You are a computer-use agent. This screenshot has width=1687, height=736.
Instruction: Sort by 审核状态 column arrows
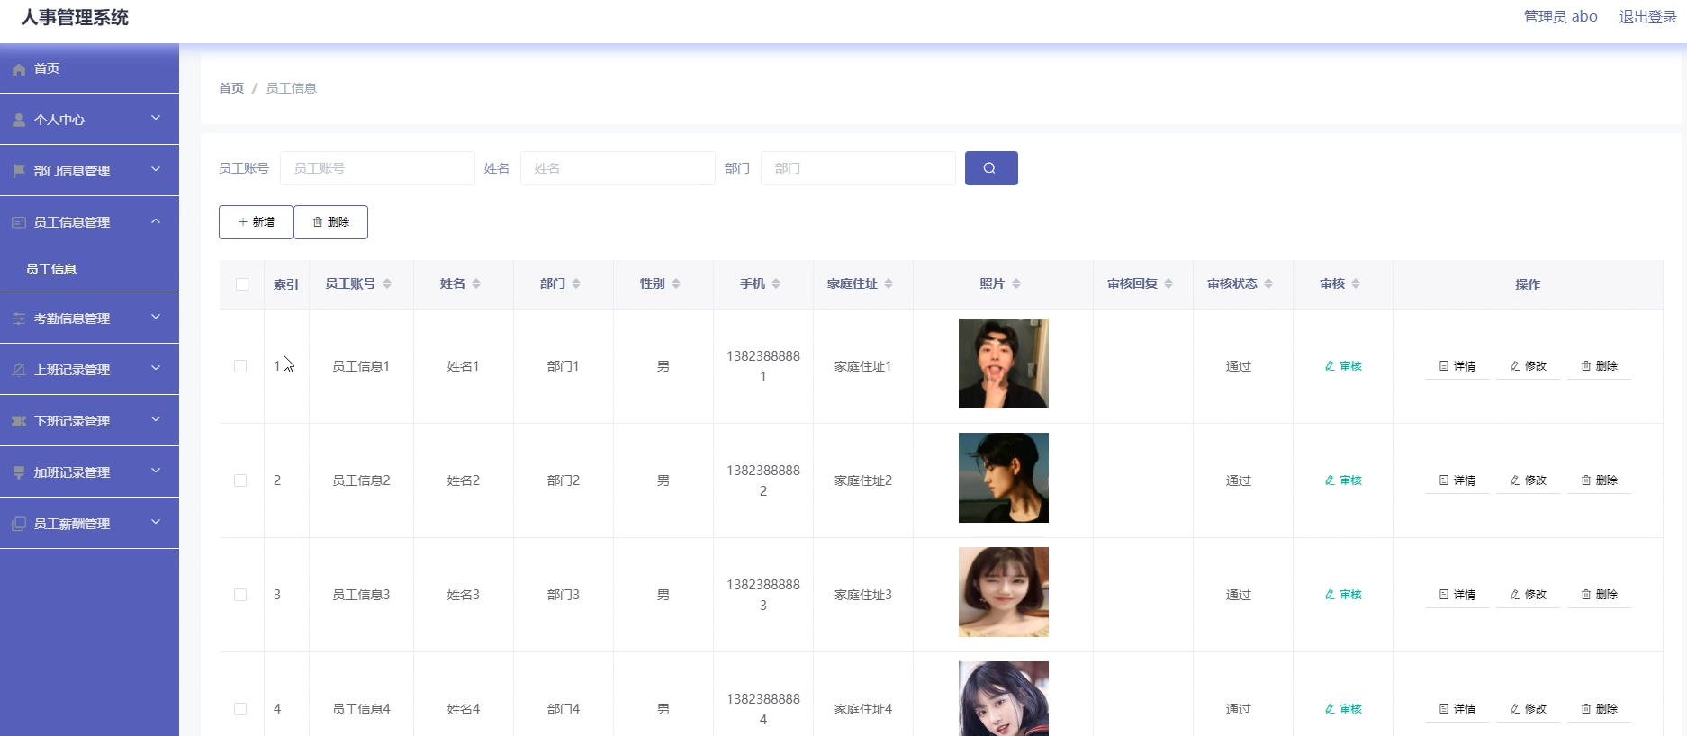[x=1268, y=283]
